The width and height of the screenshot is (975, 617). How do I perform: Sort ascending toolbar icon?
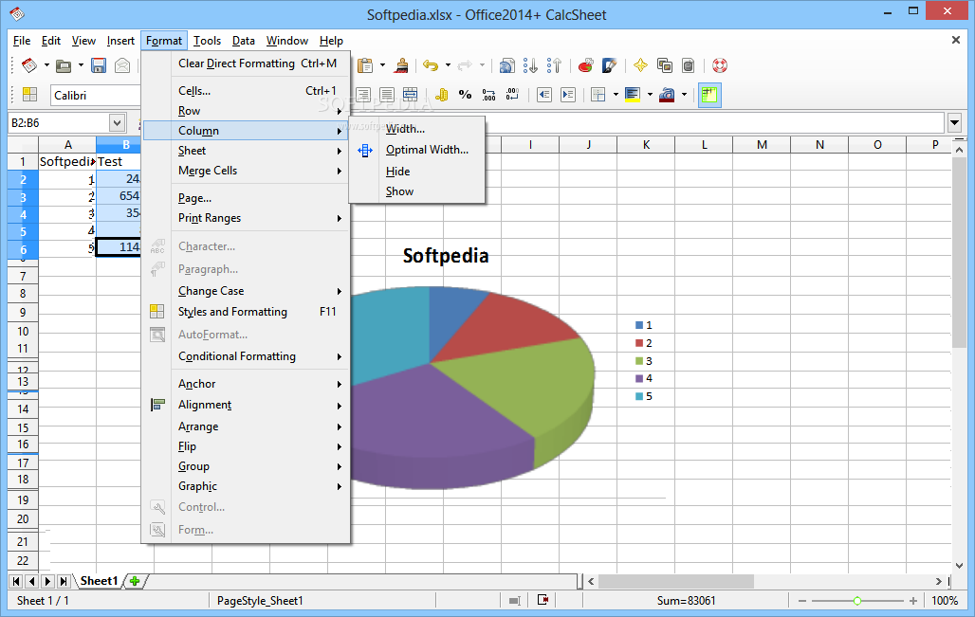(530, 65)
